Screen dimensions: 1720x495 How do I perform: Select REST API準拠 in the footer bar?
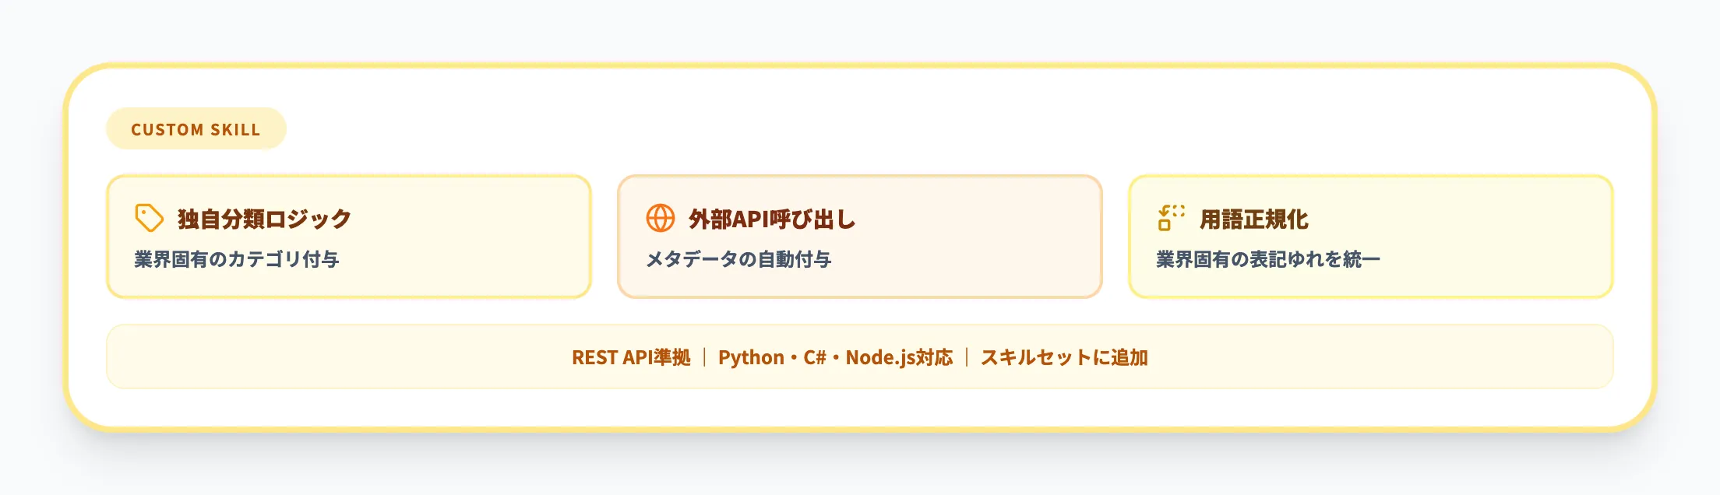tap(631, 357)
